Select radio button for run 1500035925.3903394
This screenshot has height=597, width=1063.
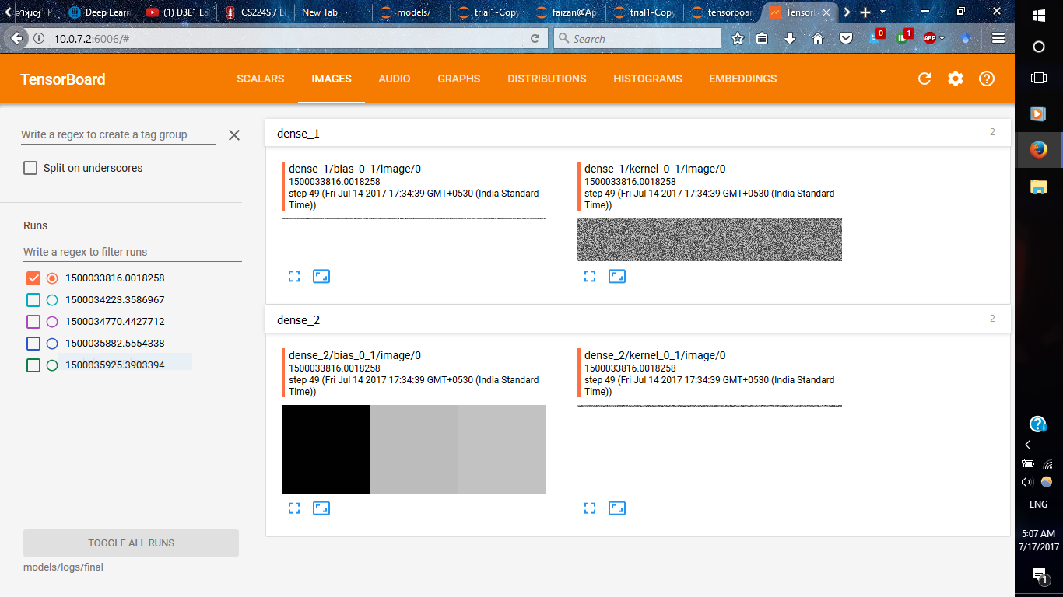pos(52,365)
